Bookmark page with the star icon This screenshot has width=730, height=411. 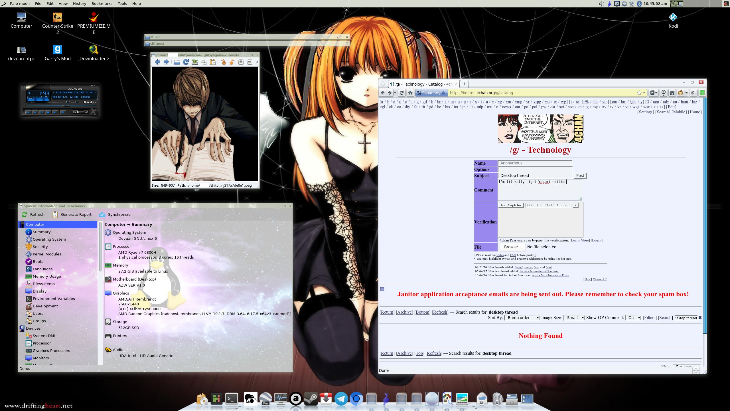tap(639, 93)
